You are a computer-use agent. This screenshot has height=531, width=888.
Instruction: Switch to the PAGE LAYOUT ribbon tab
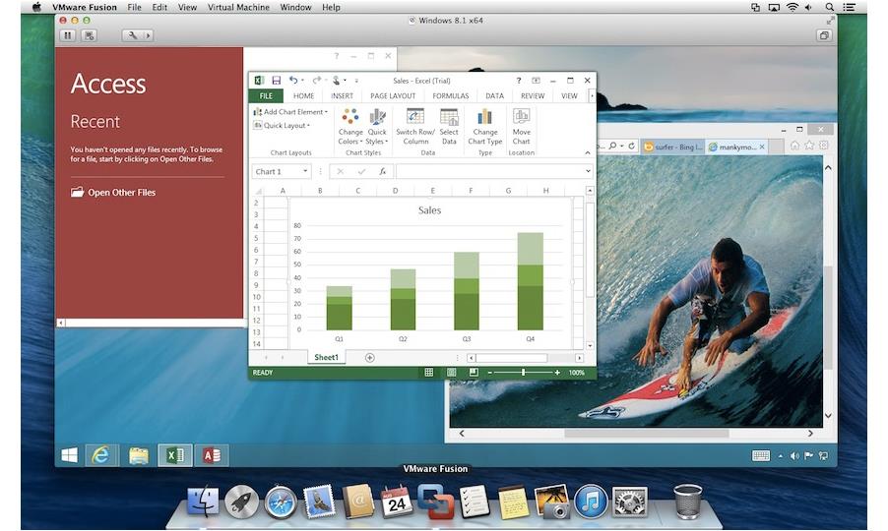click(393, 96)
